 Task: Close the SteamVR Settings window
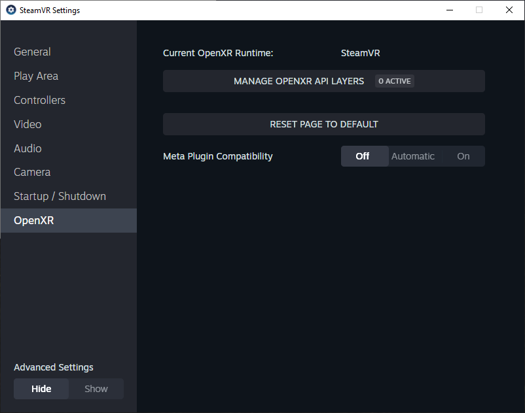pos(509,10)
